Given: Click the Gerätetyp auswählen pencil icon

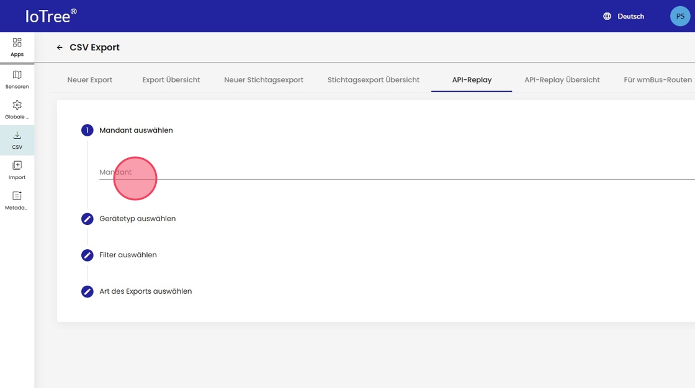Looking at the screenshot, I should click(x=87, y=219).
